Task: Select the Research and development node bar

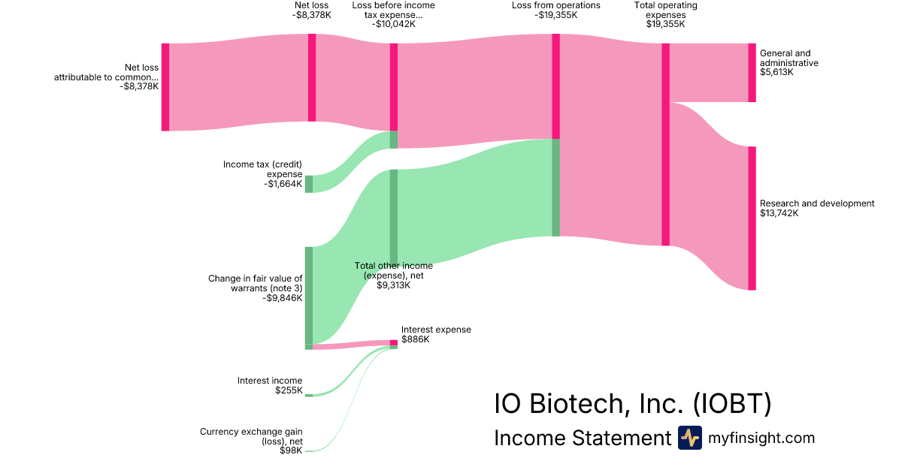Action: tap(752, 218)
